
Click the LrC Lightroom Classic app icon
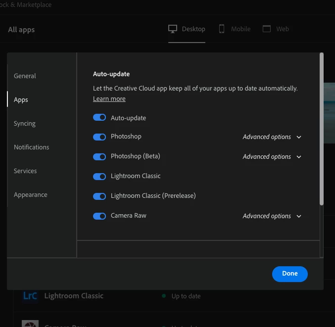[x=30, y=296]
